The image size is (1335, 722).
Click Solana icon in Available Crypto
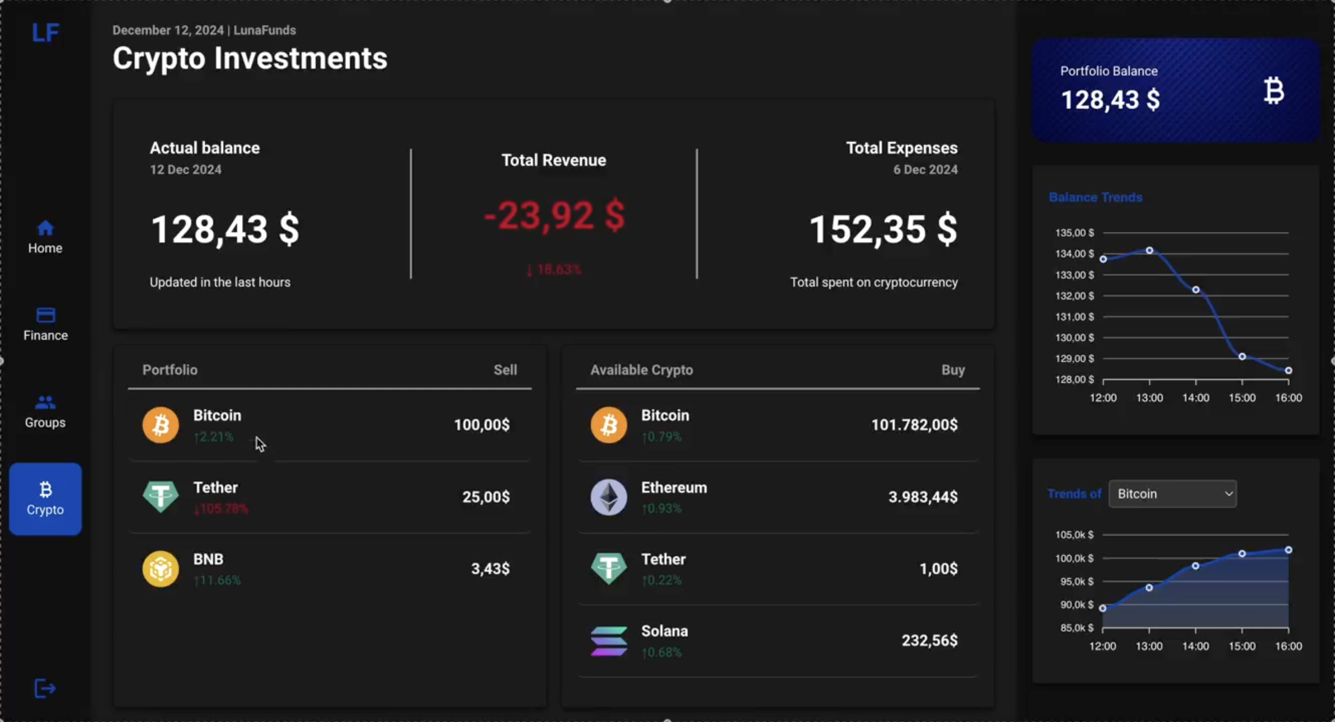pos(608,641)
